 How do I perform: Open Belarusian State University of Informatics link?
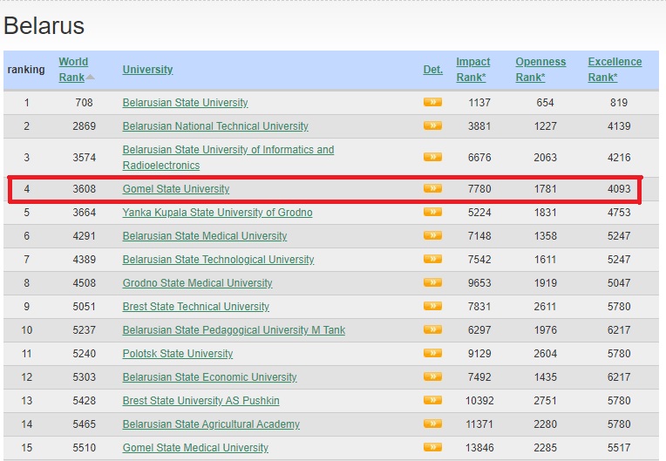(228, 150)
